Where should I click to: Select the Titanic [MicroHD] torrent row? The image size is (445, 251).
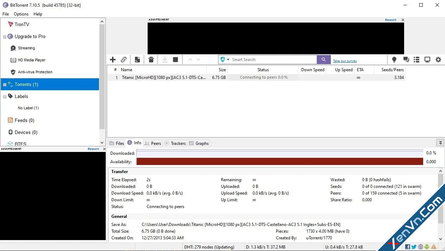tap(257, 78)
